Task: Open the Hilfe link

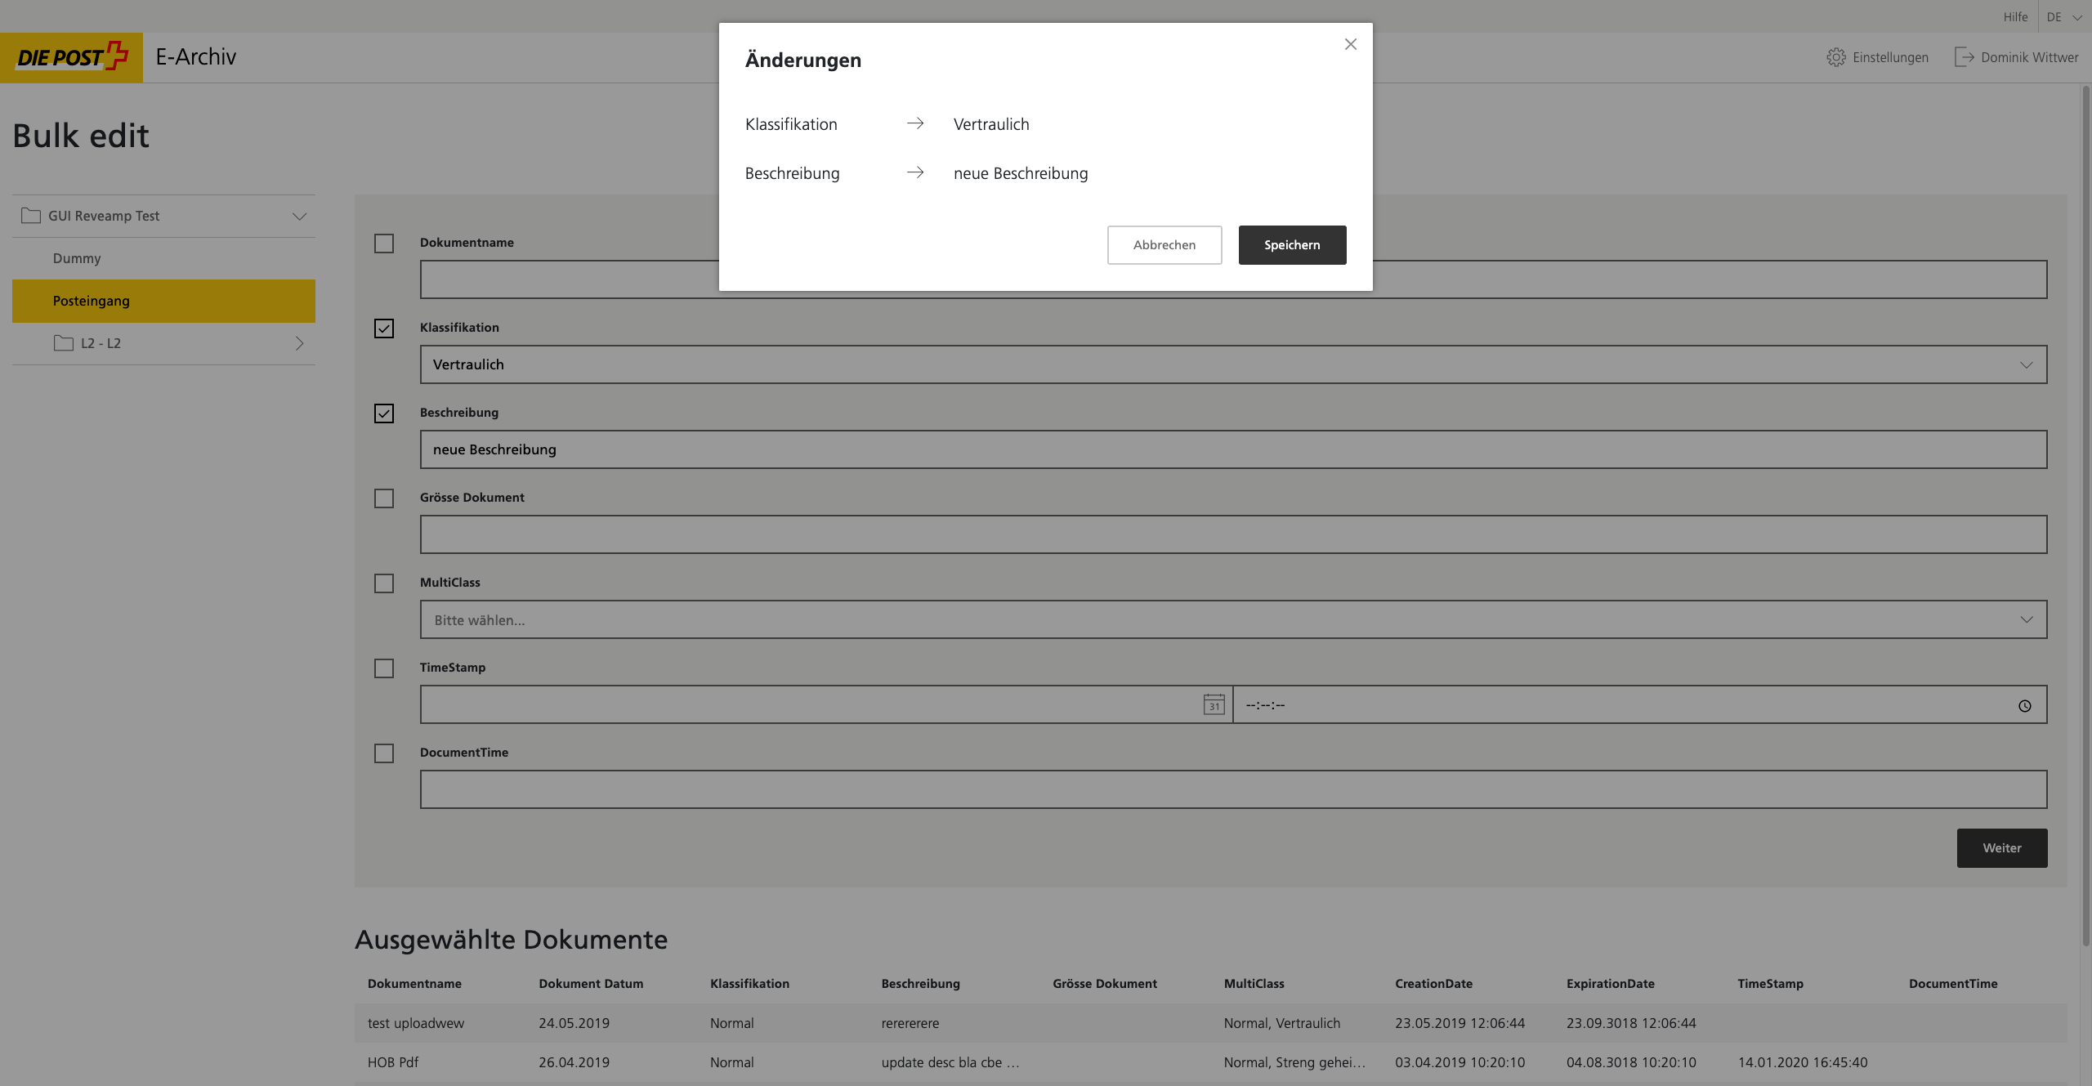Action: [x=2015, y=17]
